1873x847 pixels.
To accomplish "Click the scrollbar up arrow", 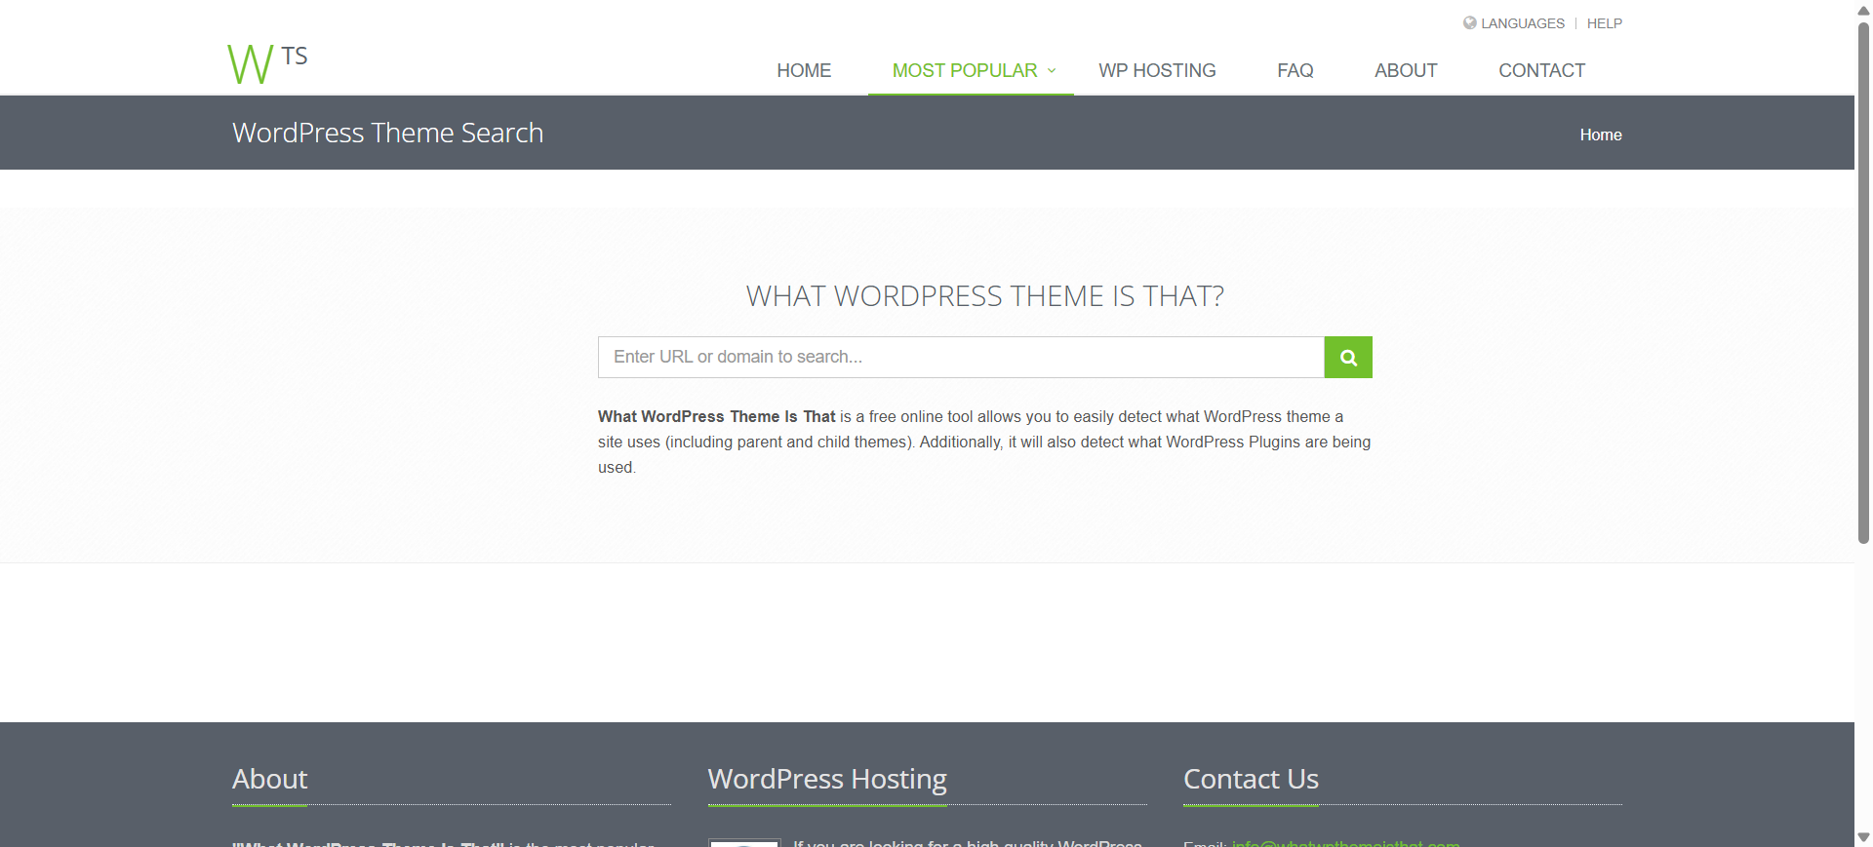I will (1863, 10).
